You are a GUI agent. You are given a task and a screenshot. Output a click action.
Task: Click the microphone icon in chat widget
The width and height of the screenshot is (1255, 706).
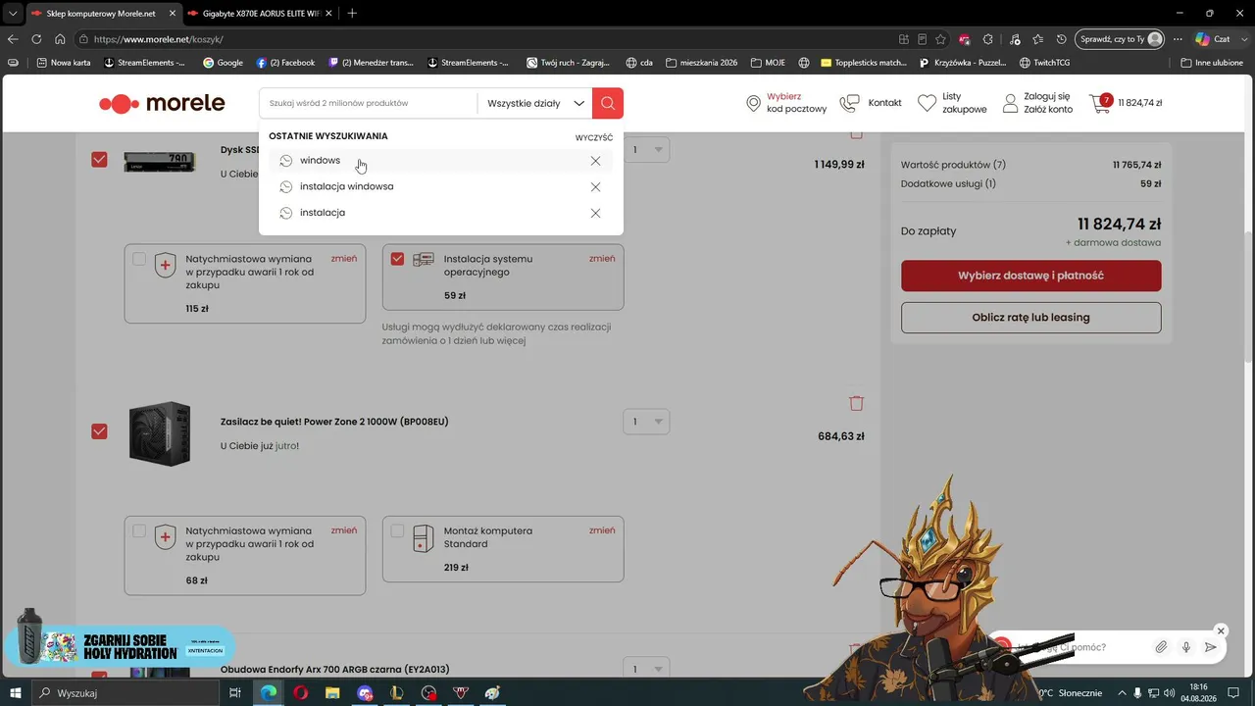[1186, 647]
